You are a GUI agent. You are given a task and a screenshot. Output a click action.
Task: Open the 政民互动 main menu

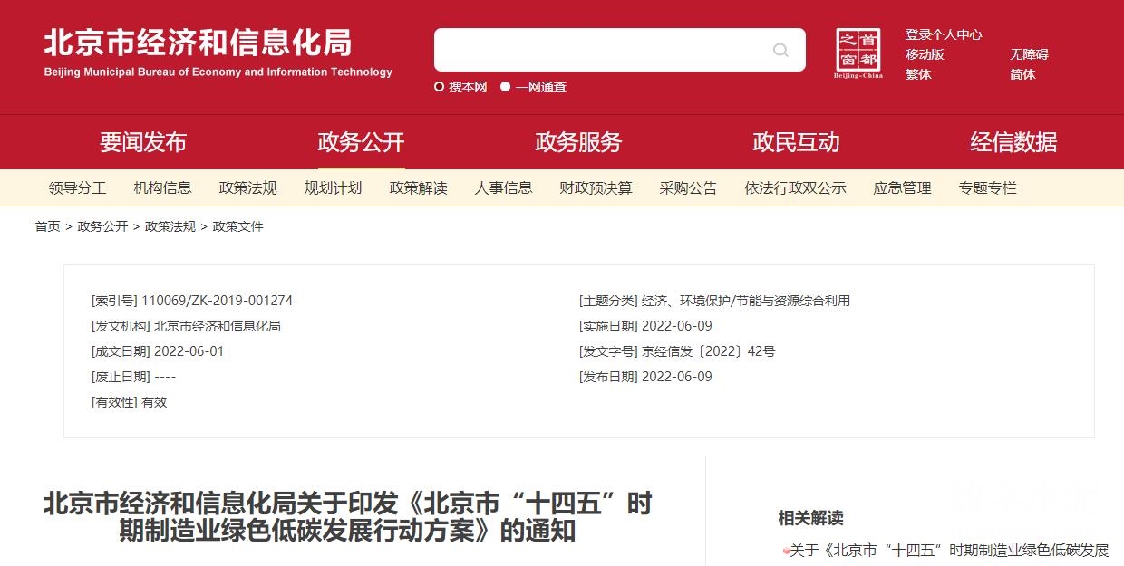click(x=796, y=142)
